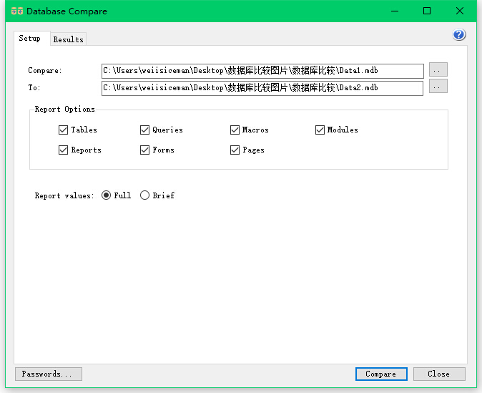Browse for the To database file
Screen dimensions: 482x393
[x=438, y=86]
